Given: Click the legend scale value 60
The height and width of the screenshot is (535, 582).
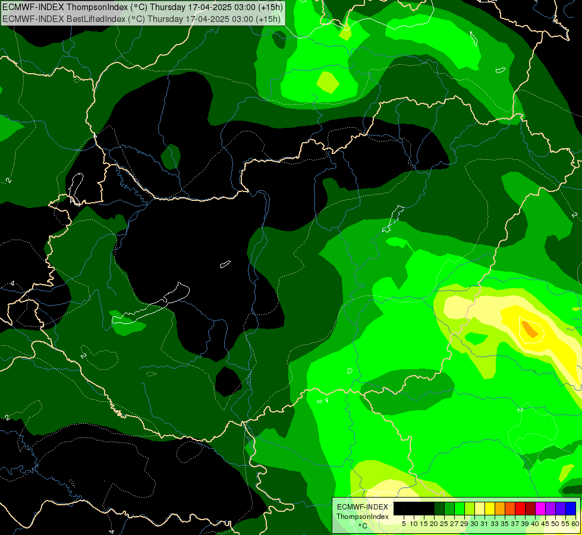Looking at the screenshot, I should (x=575, y=524).
